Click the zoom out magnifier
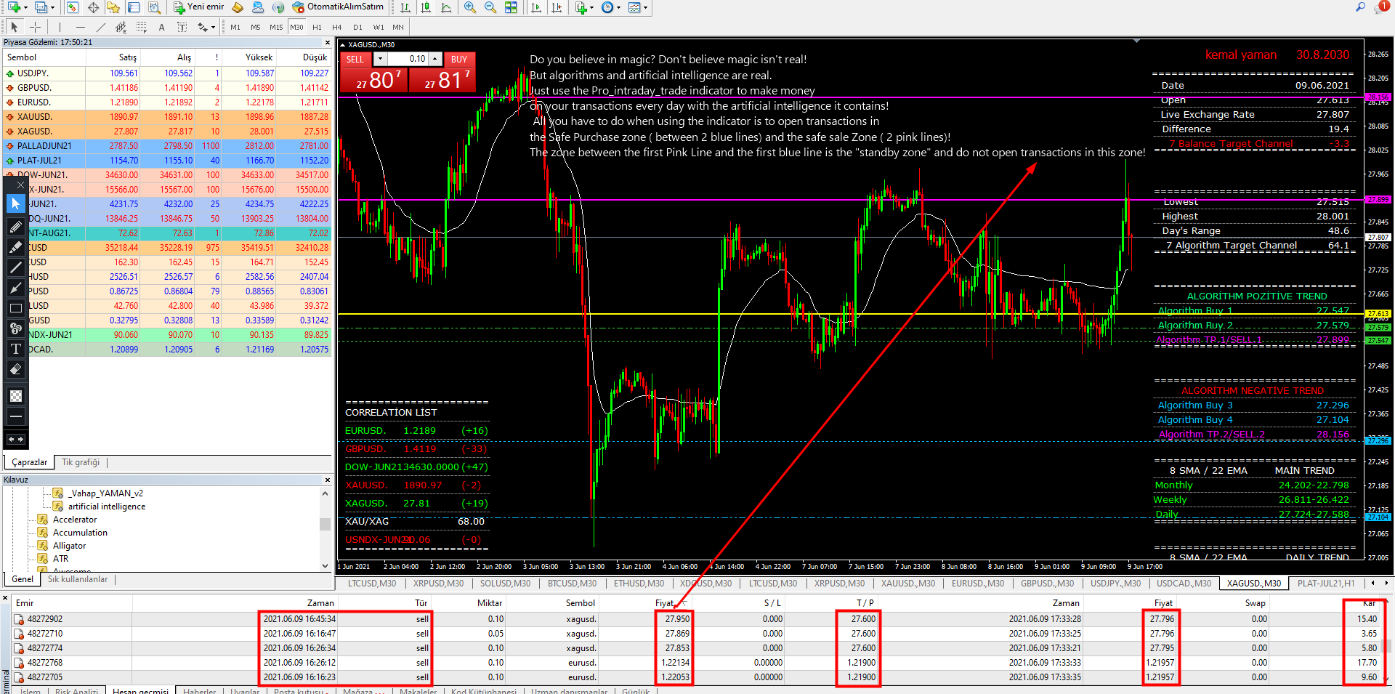The image size is (1395, 694). tap(490, 7)
